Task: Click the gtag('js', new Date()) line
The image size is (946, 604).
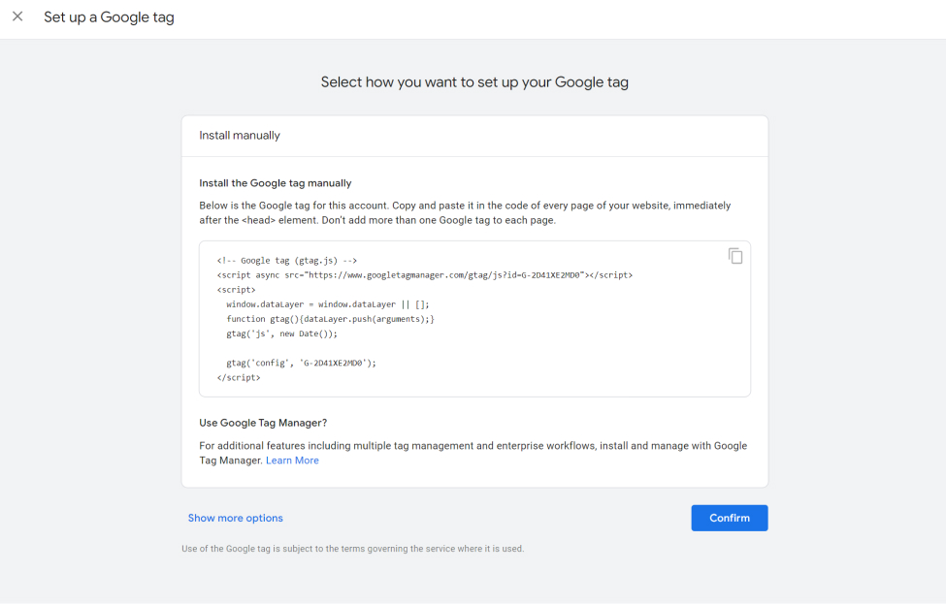Action: (281, 334)
